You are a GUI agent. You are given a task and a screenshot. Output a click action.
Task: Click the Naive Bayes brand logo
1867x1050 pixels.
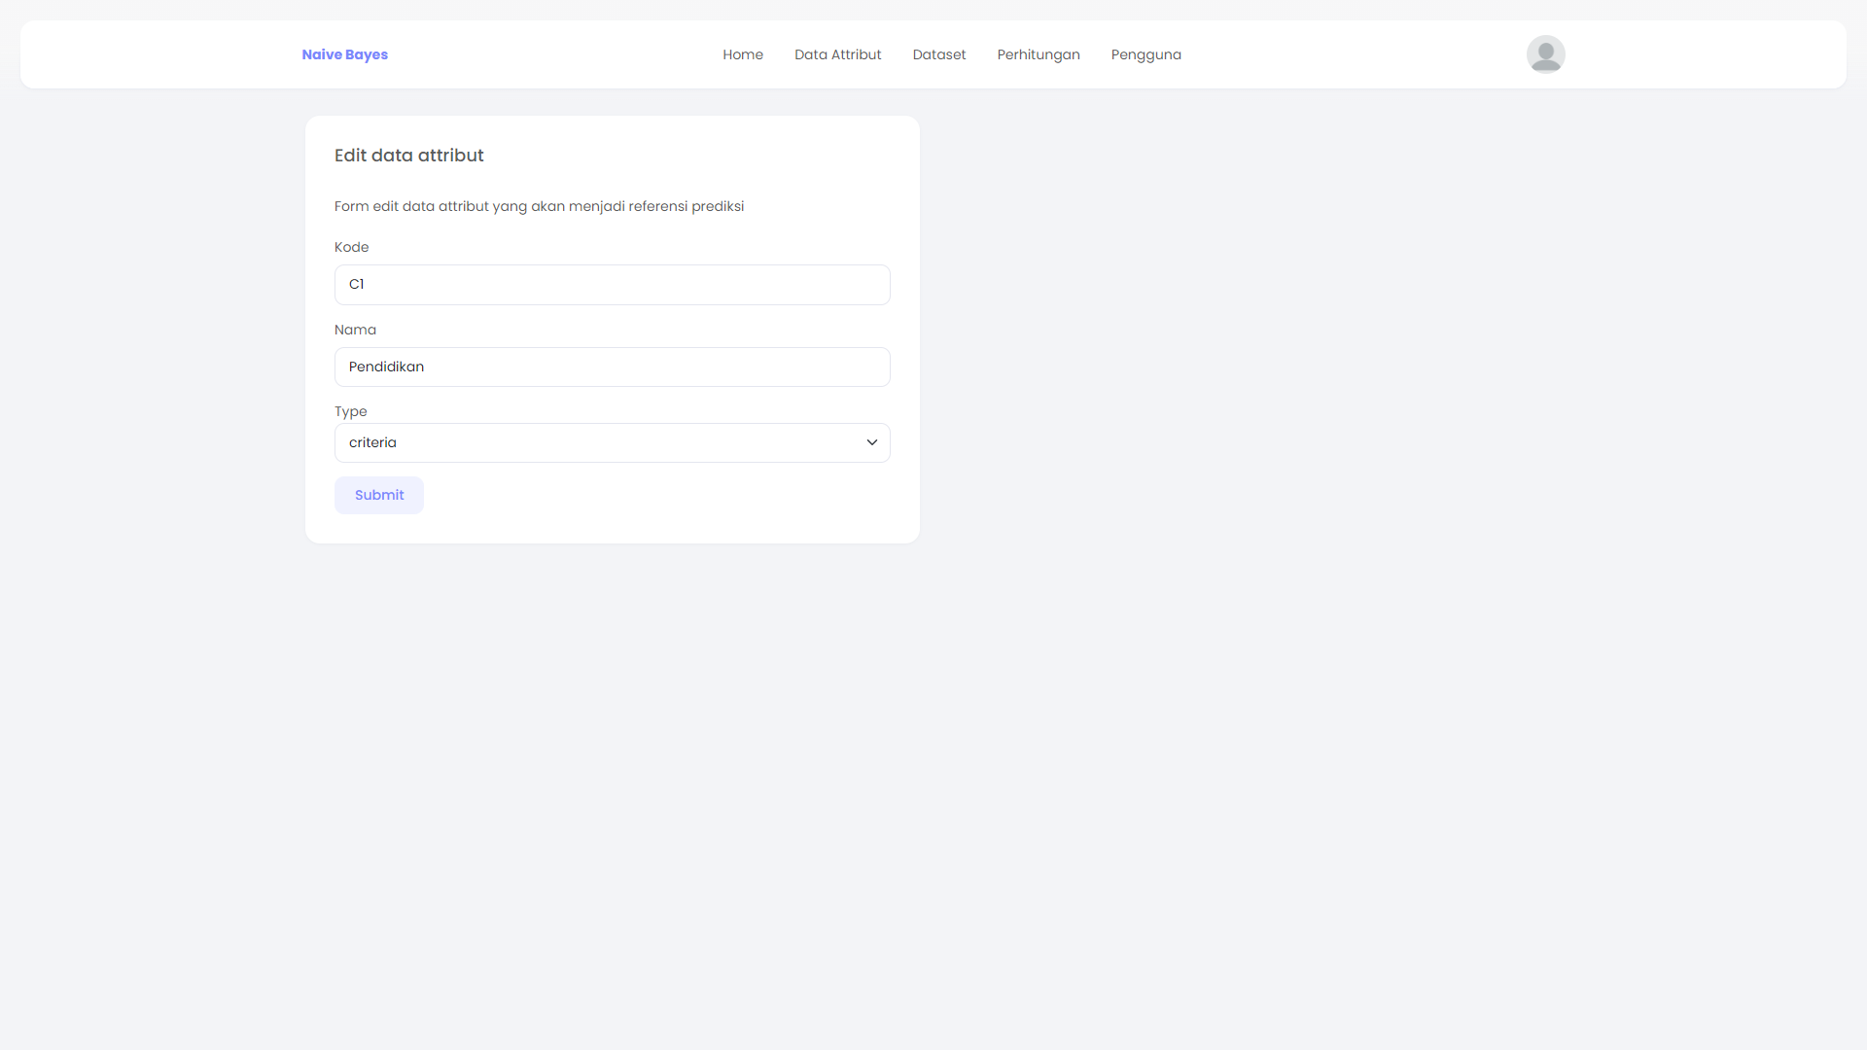coord(344,54)
